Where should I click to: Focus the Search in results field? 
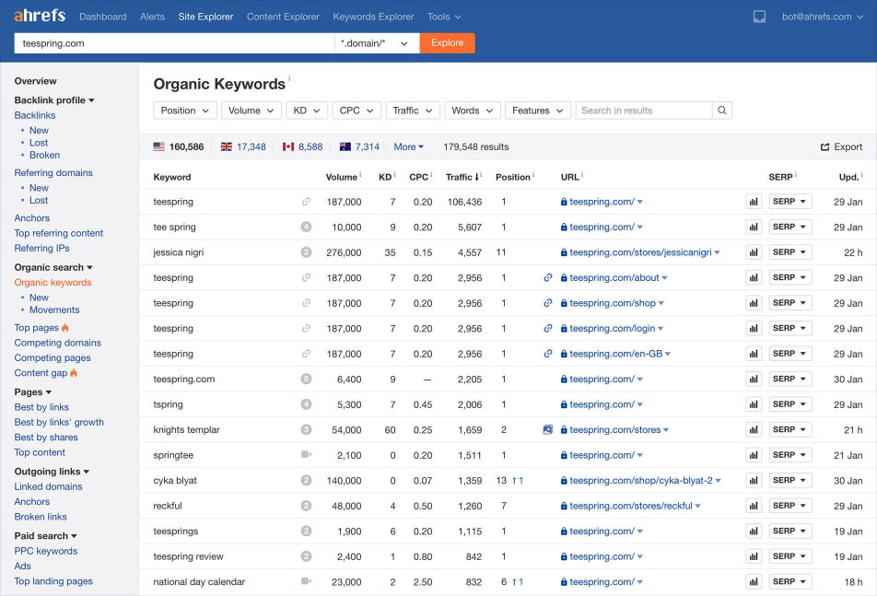click(644, 111)
